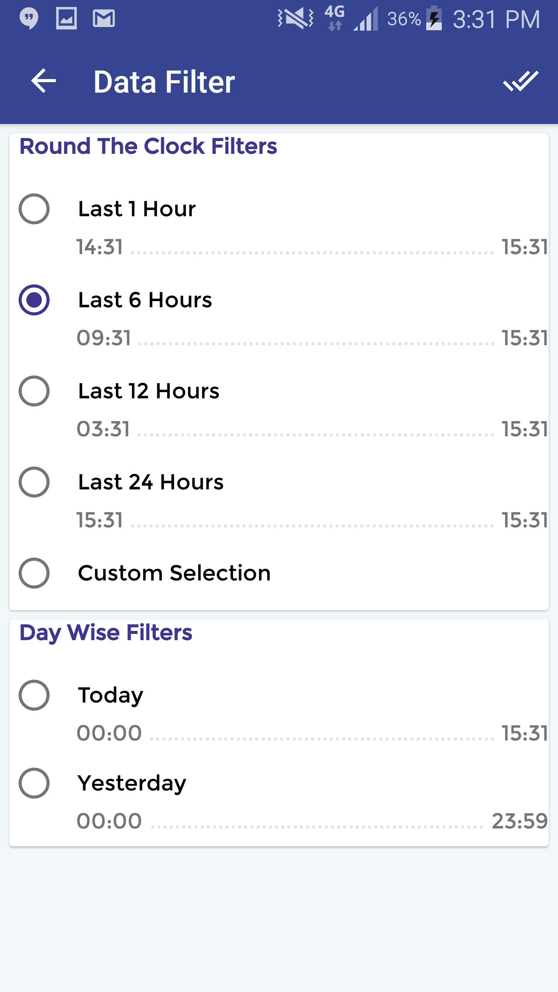Tap the back arrow icon

click(43, 81)
